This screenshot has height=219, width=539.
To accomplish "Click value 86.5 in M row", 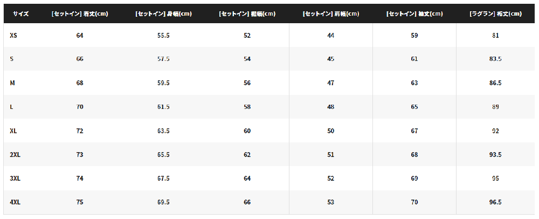I will click(495, 83).
